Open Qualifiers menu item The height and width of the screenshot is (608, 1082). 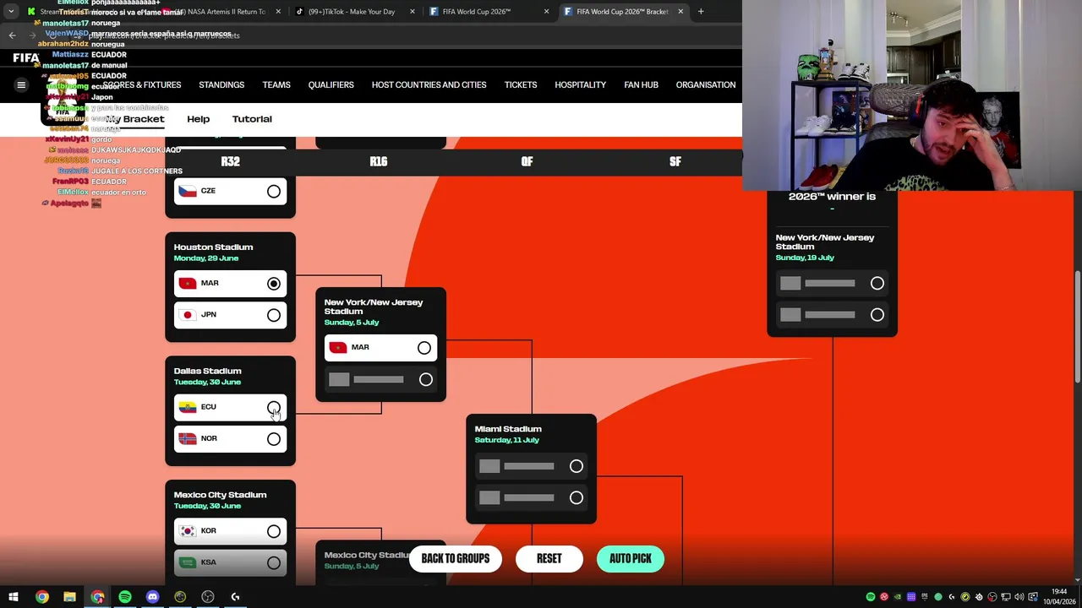331,84
